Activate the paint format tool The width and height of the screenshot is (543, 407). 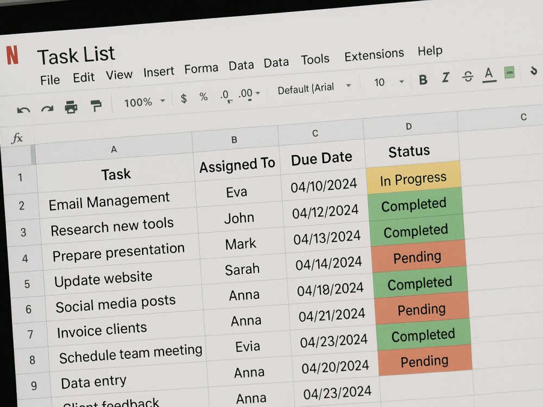[96, 106]
